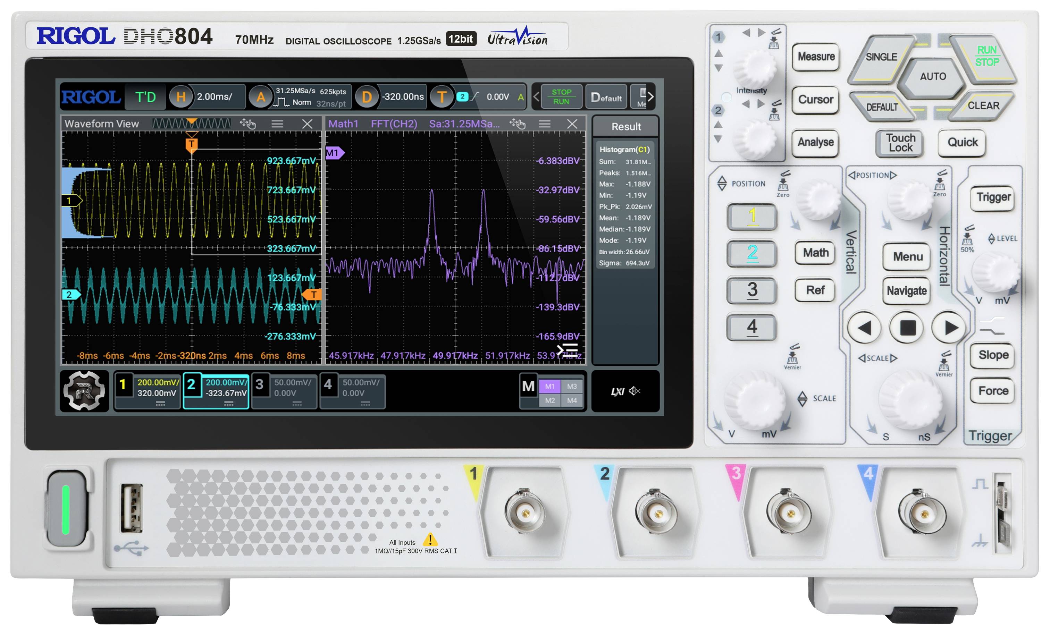Tap the D trigger delay icon

pyautogui.click(x=367, y=97)
